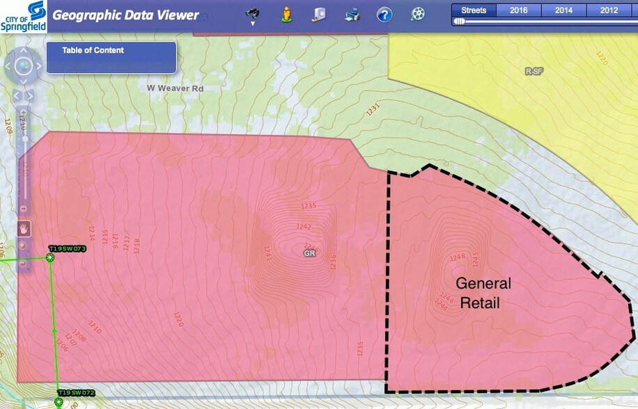Image resolution: width=638 pixels, height=409 pixels.
Task: Open help with the question mark icon
Action: click(384, 14)
